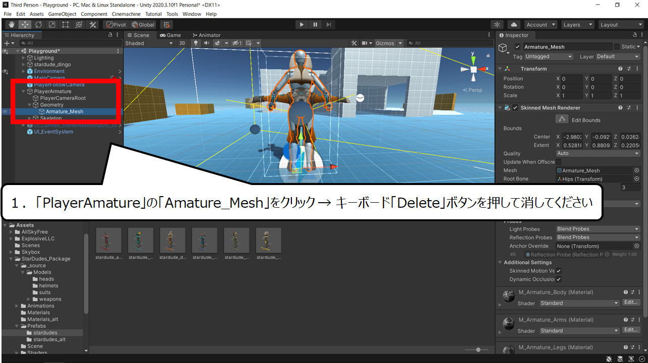This screenshot has height=363, width=648.
Task: Toggle 2D scene view mode
Action: tap(183, 43)
